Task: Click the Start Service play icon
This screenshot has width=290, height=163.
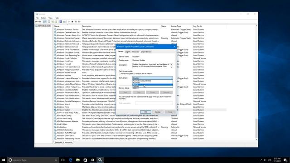Action: (69, 22)
